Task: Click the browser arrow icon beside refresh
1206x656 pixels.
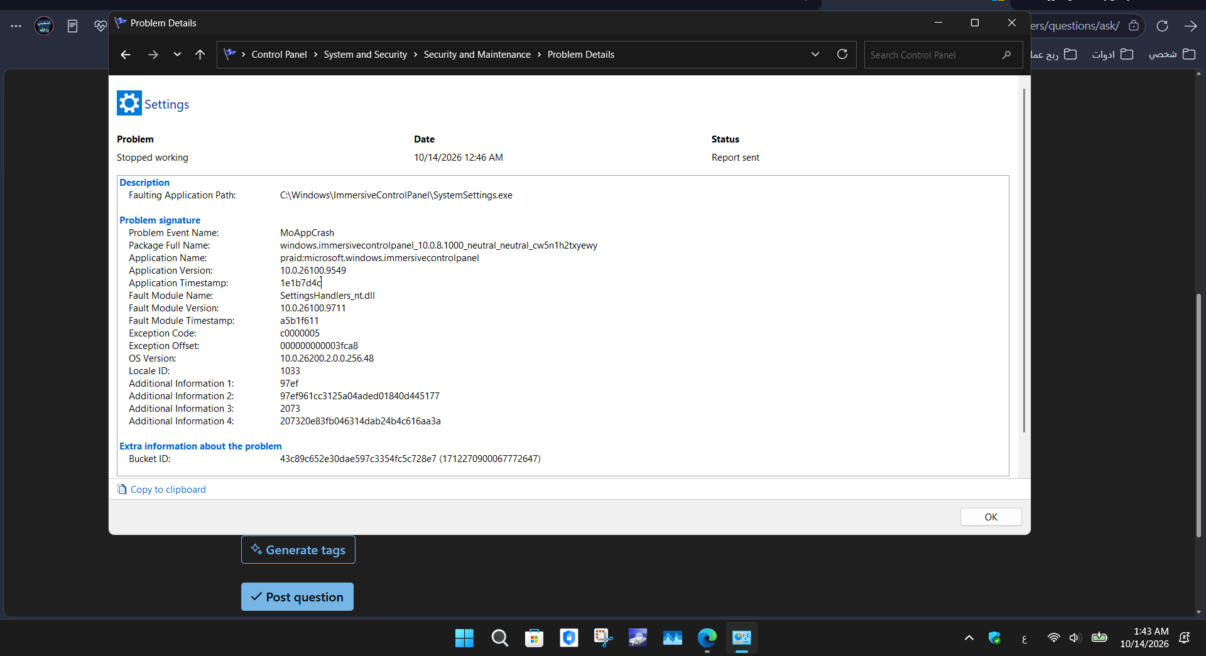Action: (1190, 26)
